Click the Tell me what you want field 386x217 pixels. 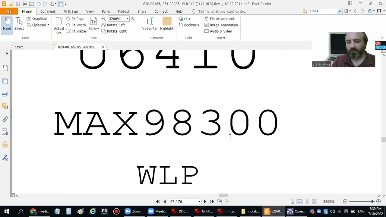(222, 11)
